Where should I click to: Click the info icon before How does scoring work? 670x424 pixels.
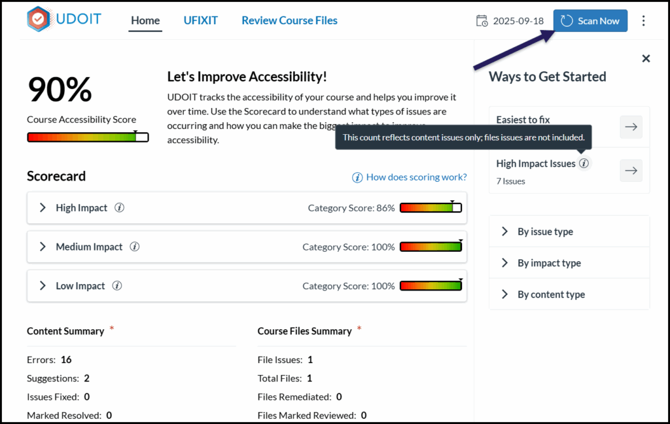(358, 177)
